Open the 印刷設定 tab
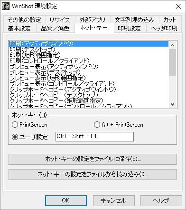The image size is (186, 210). click(x=130, y=29)
